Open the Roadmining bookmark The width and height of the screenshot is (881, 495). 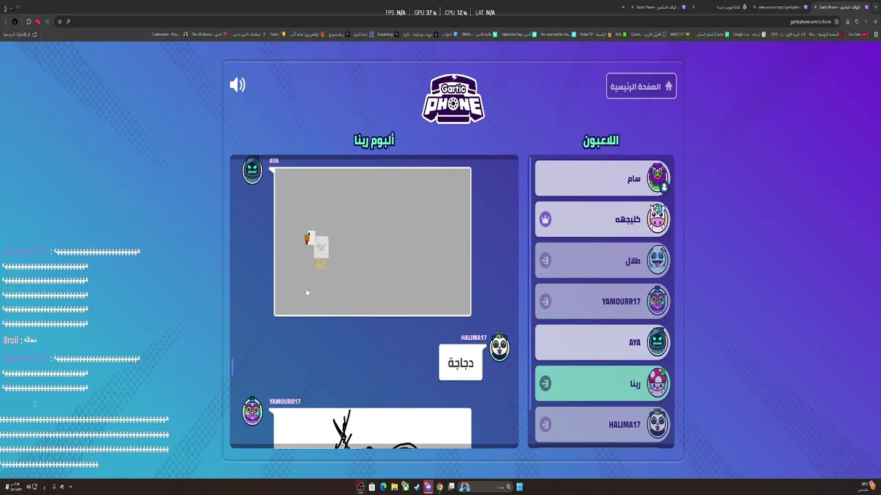[x=389, y=34]
